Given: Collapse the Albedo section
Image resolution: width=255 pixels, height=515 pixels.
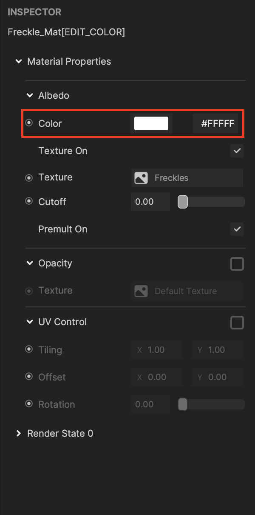Looking at the screenshot, I should (x=29, y=95).
